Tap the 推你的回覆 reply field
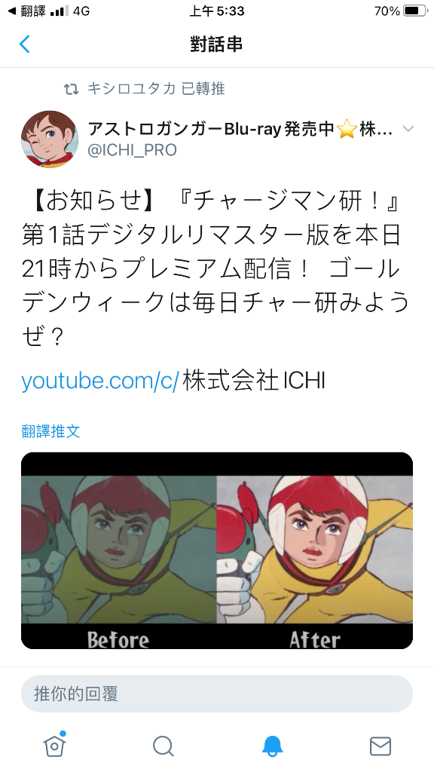434x772 pixels. 216,694
